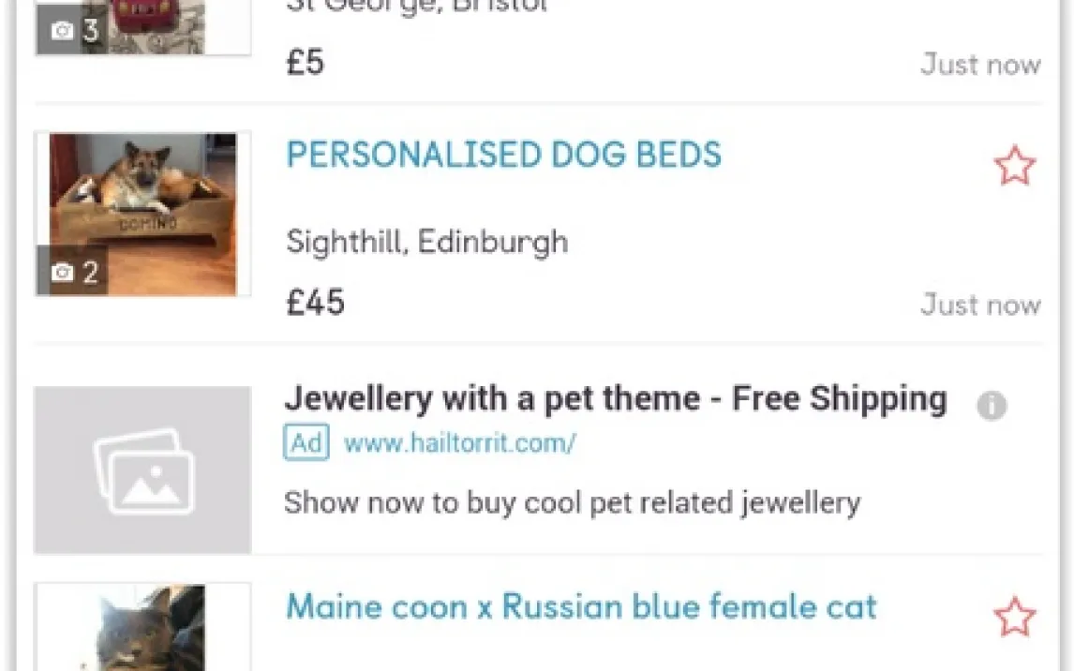
Task: Open the PERSONALISED DOG BEDS listing title
Action: [x=504, y=155]
